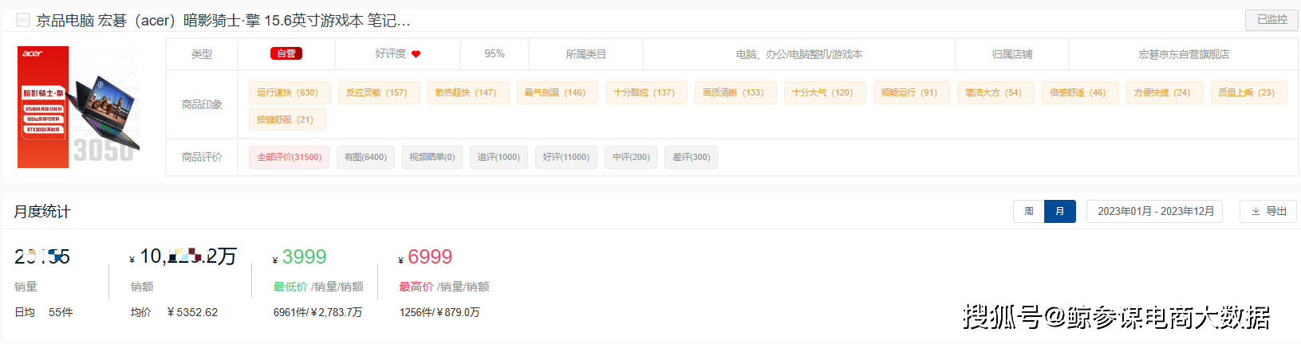Click the 类型 header cell
Image resolution: width=1301 pixels, height=344 pixels.
pyautogui.click(x=202, y=54)
